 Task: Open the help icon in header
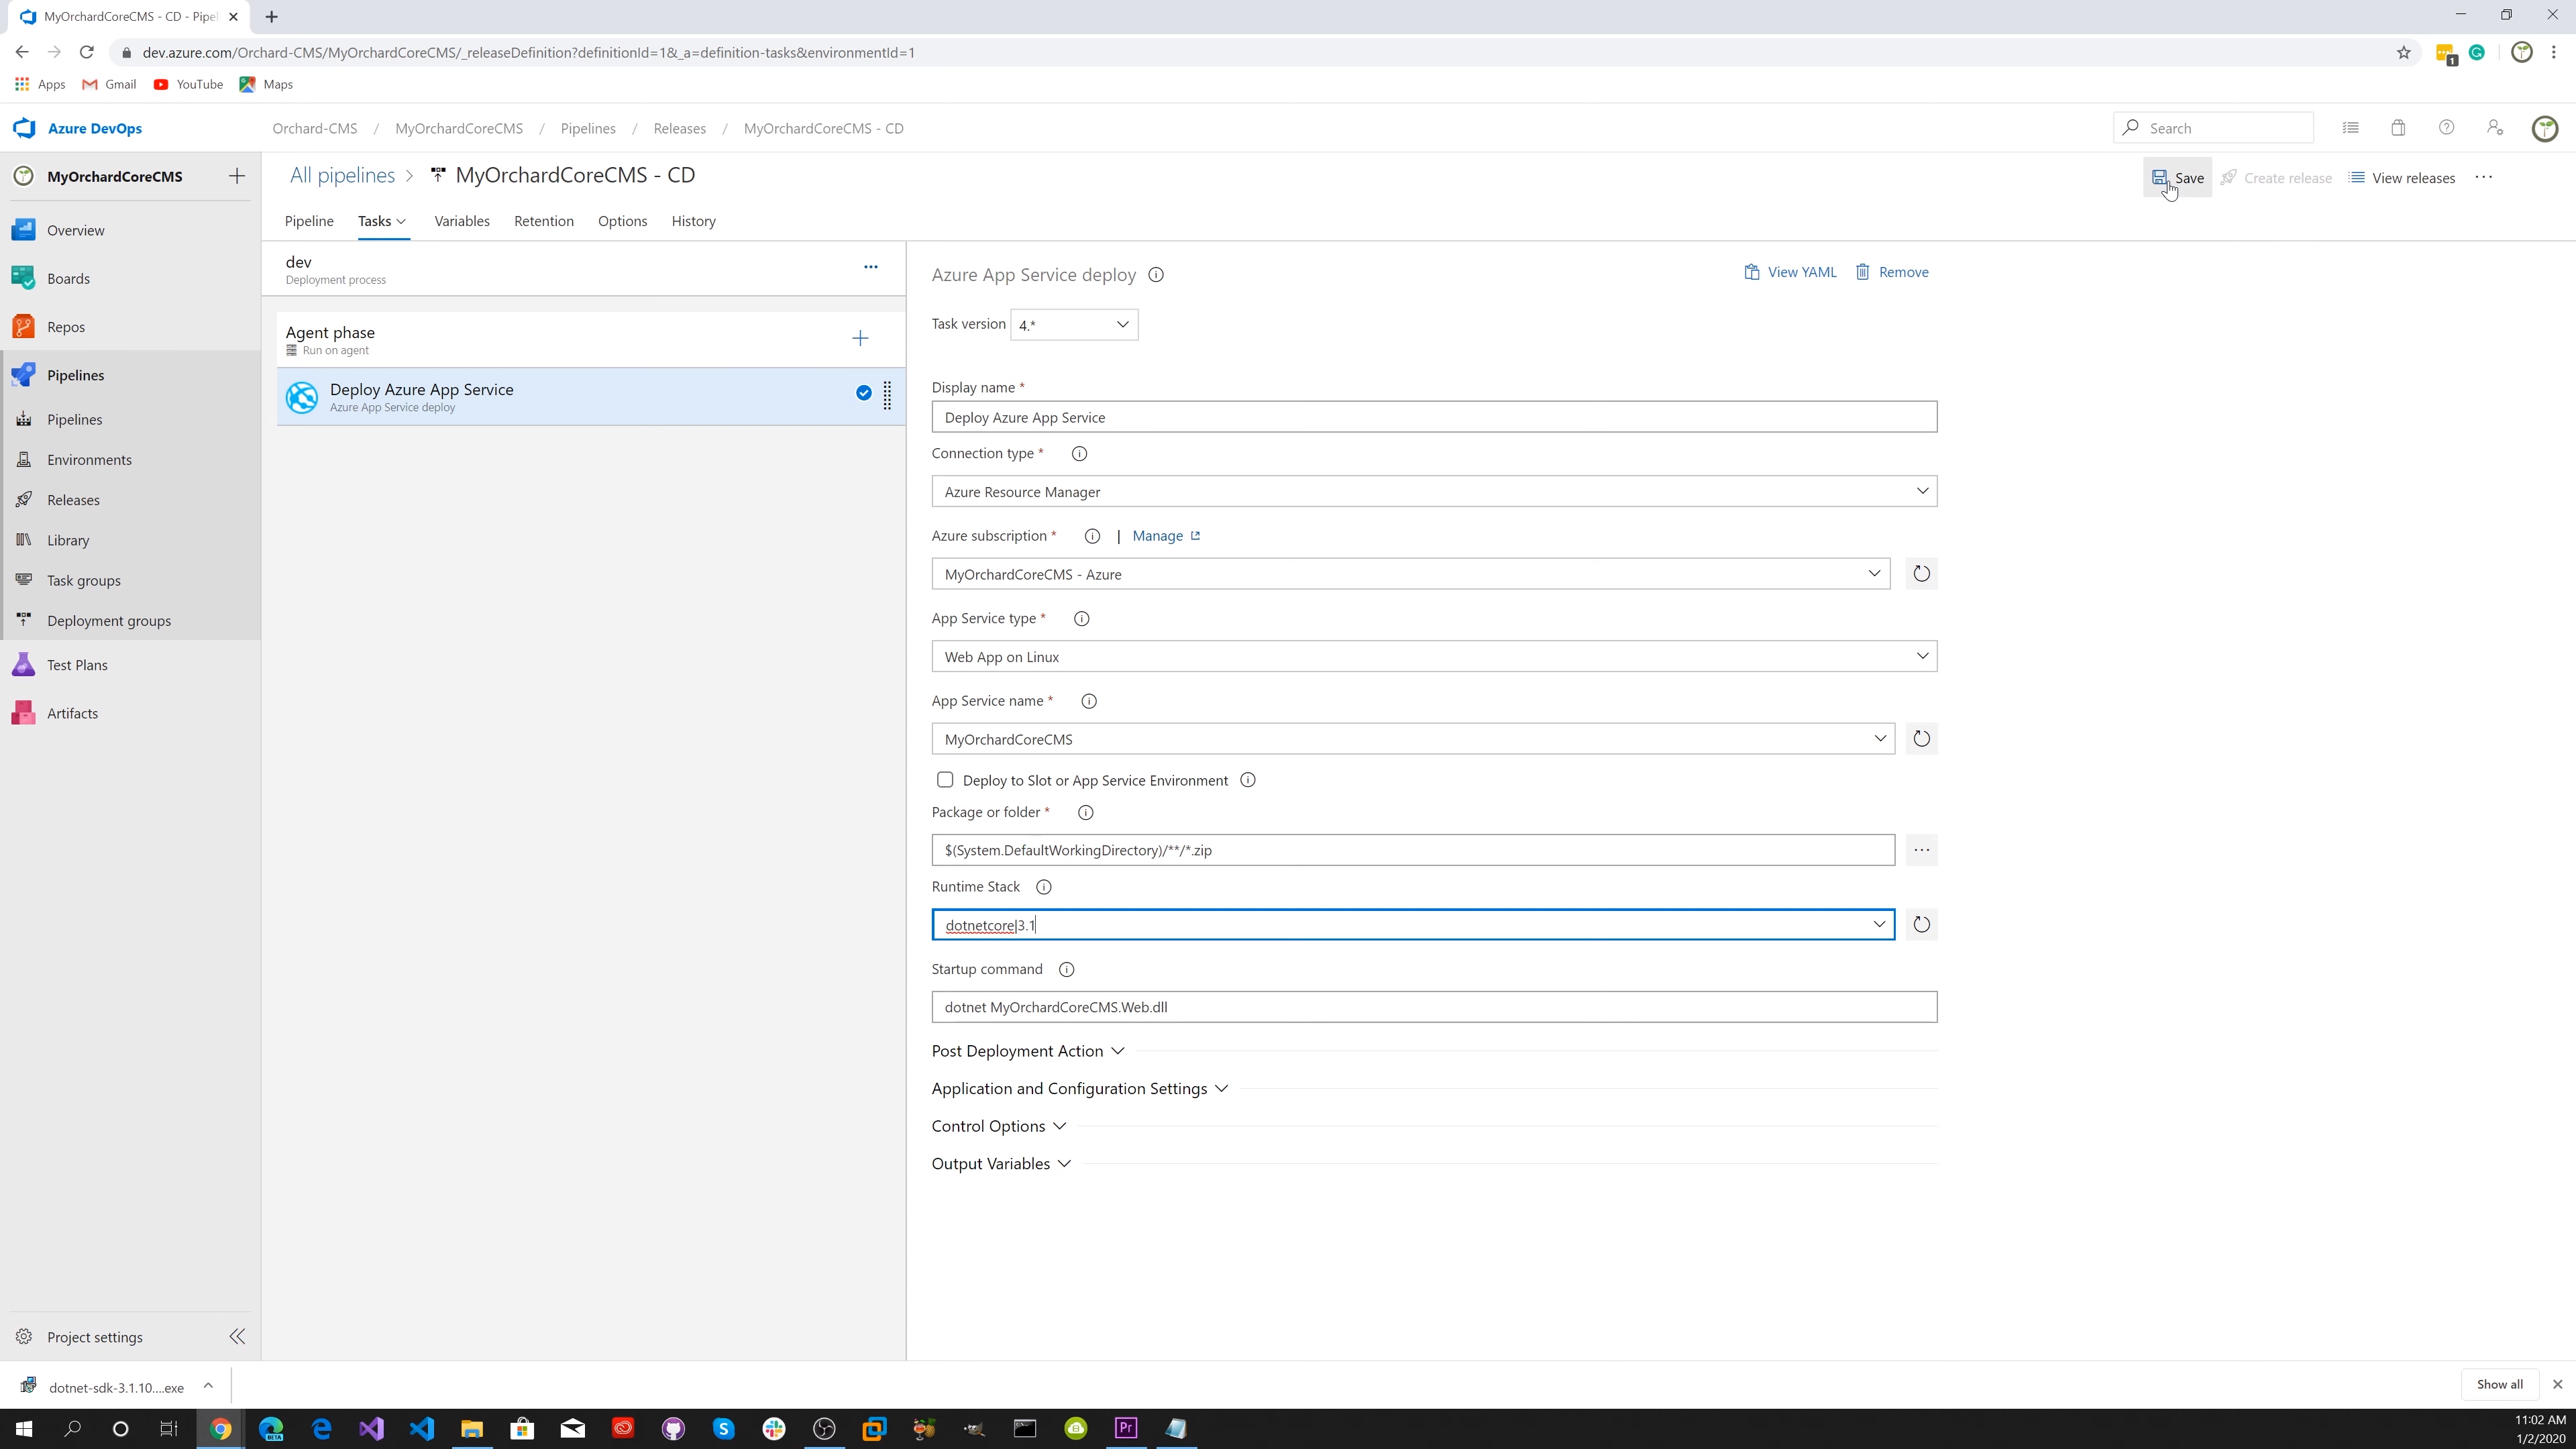pos(2446,128)
